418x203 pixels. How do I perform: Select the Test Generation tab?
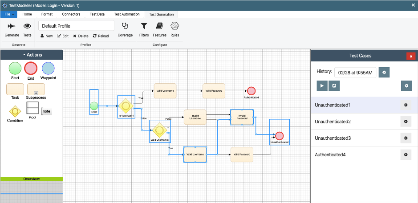161,14
